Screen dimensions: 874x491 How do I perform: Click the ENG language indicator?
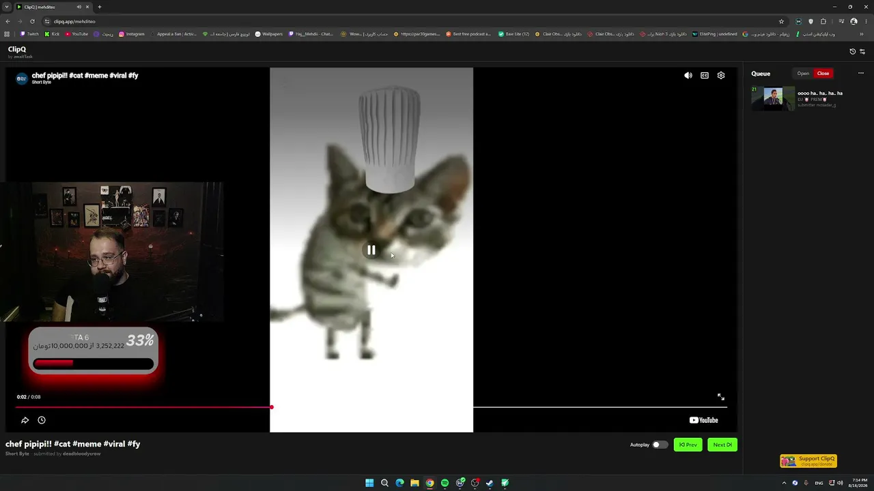tap(819, 483)
